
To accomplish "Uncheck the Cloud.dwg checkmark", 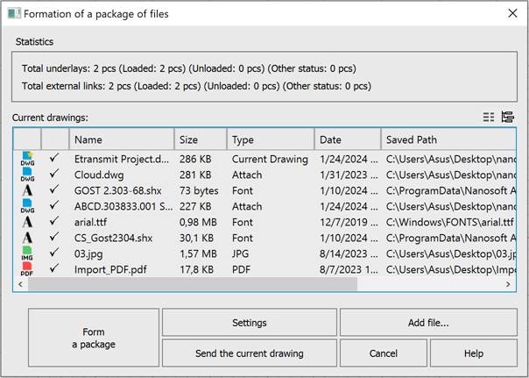I will [54, 174].
